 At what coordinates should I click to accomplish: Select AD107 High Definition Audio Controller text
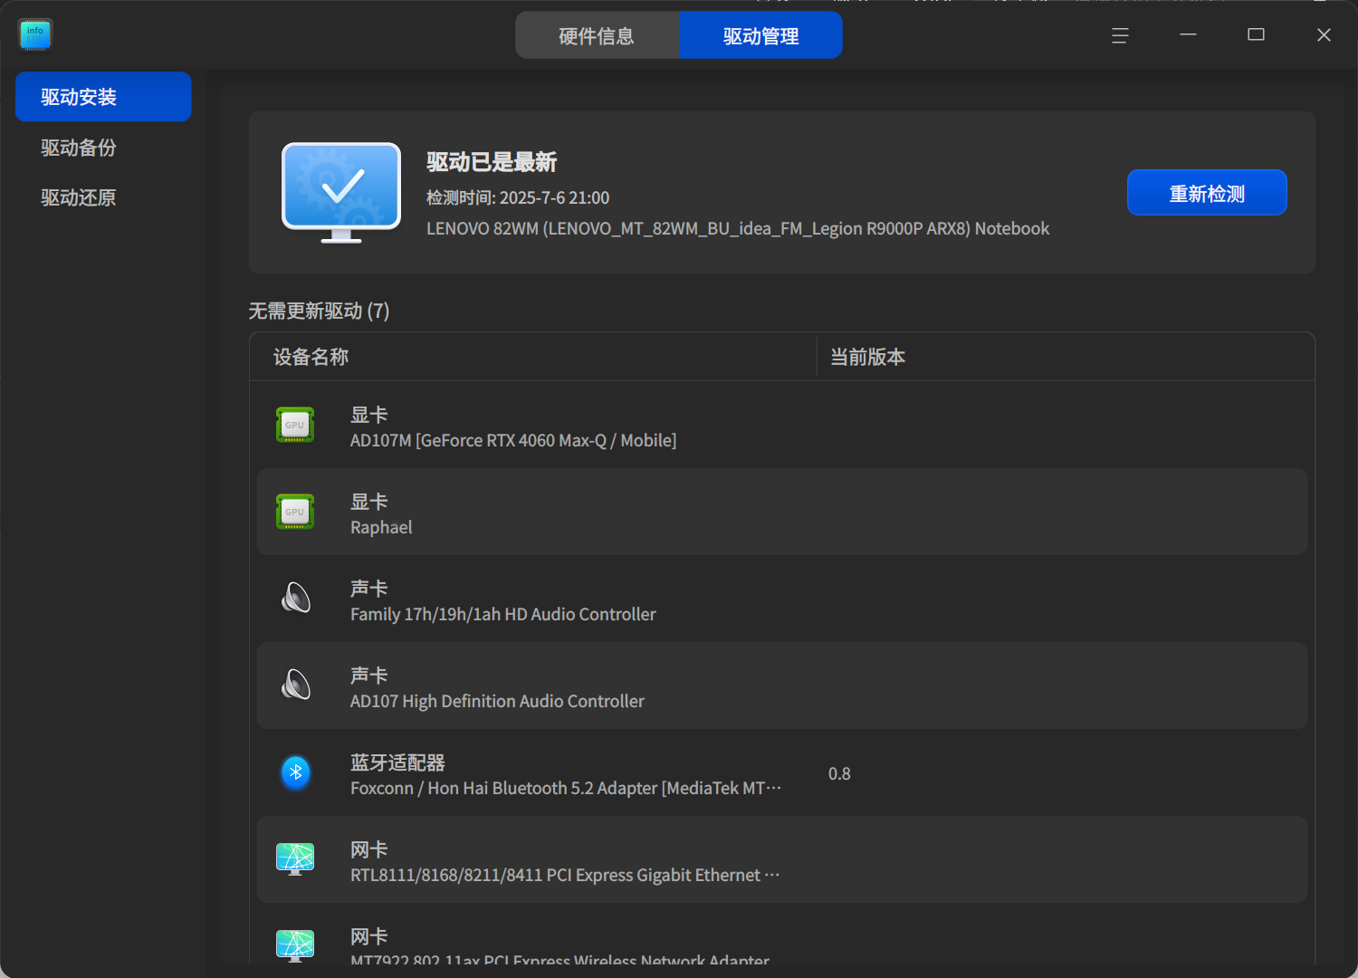pos(497,702)
